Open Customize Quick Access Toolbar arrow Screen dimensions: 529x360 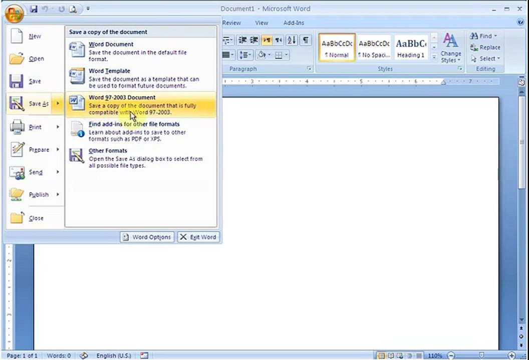[88, 9]
